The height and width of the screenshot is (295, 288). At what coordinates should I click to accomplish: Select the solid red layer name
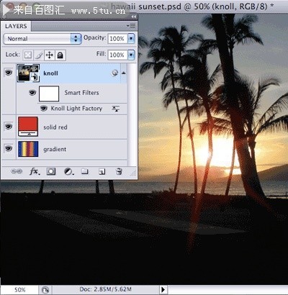pyautogui.click(x=55, y=127)
